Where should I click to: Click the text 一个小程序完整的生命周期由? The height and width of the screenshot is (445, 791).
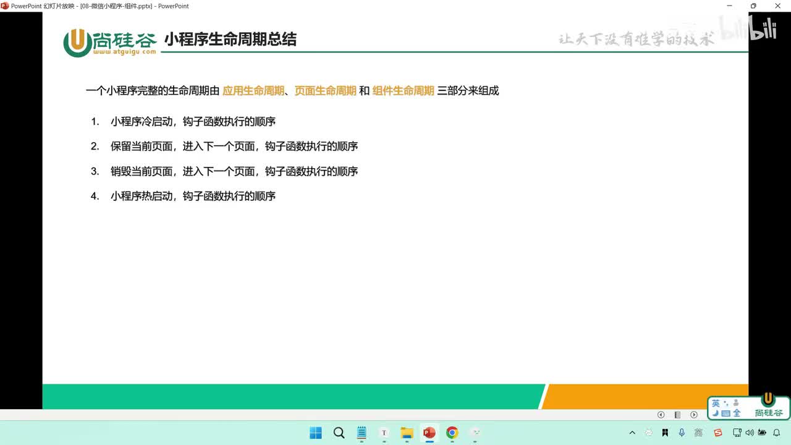pos(153,91)
